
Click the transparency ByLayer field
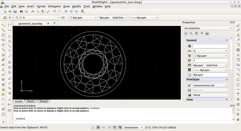210,75
